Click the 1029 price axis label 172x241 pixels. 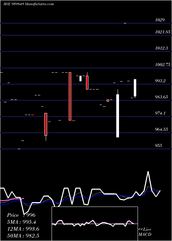click(x=160, y=20)
